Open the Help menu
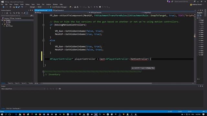The width and height of the screenshot is (207, 116). pos(61,4)
